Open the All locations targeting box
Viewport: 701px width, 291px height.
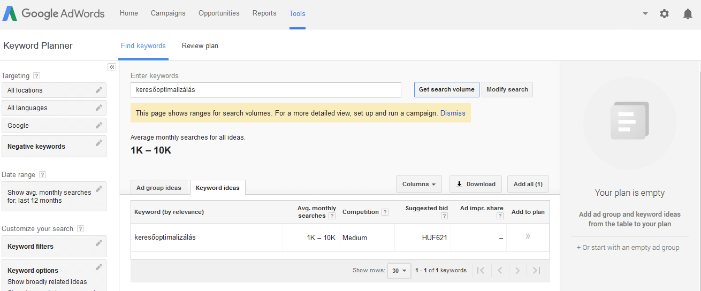point(54,90)
